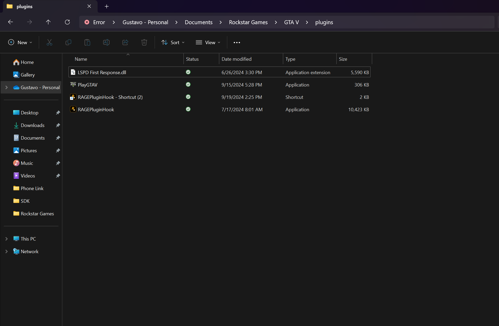Click the PlayGTAV application icon
Viewport: 499px width, 326px height.
pos(73,84)
